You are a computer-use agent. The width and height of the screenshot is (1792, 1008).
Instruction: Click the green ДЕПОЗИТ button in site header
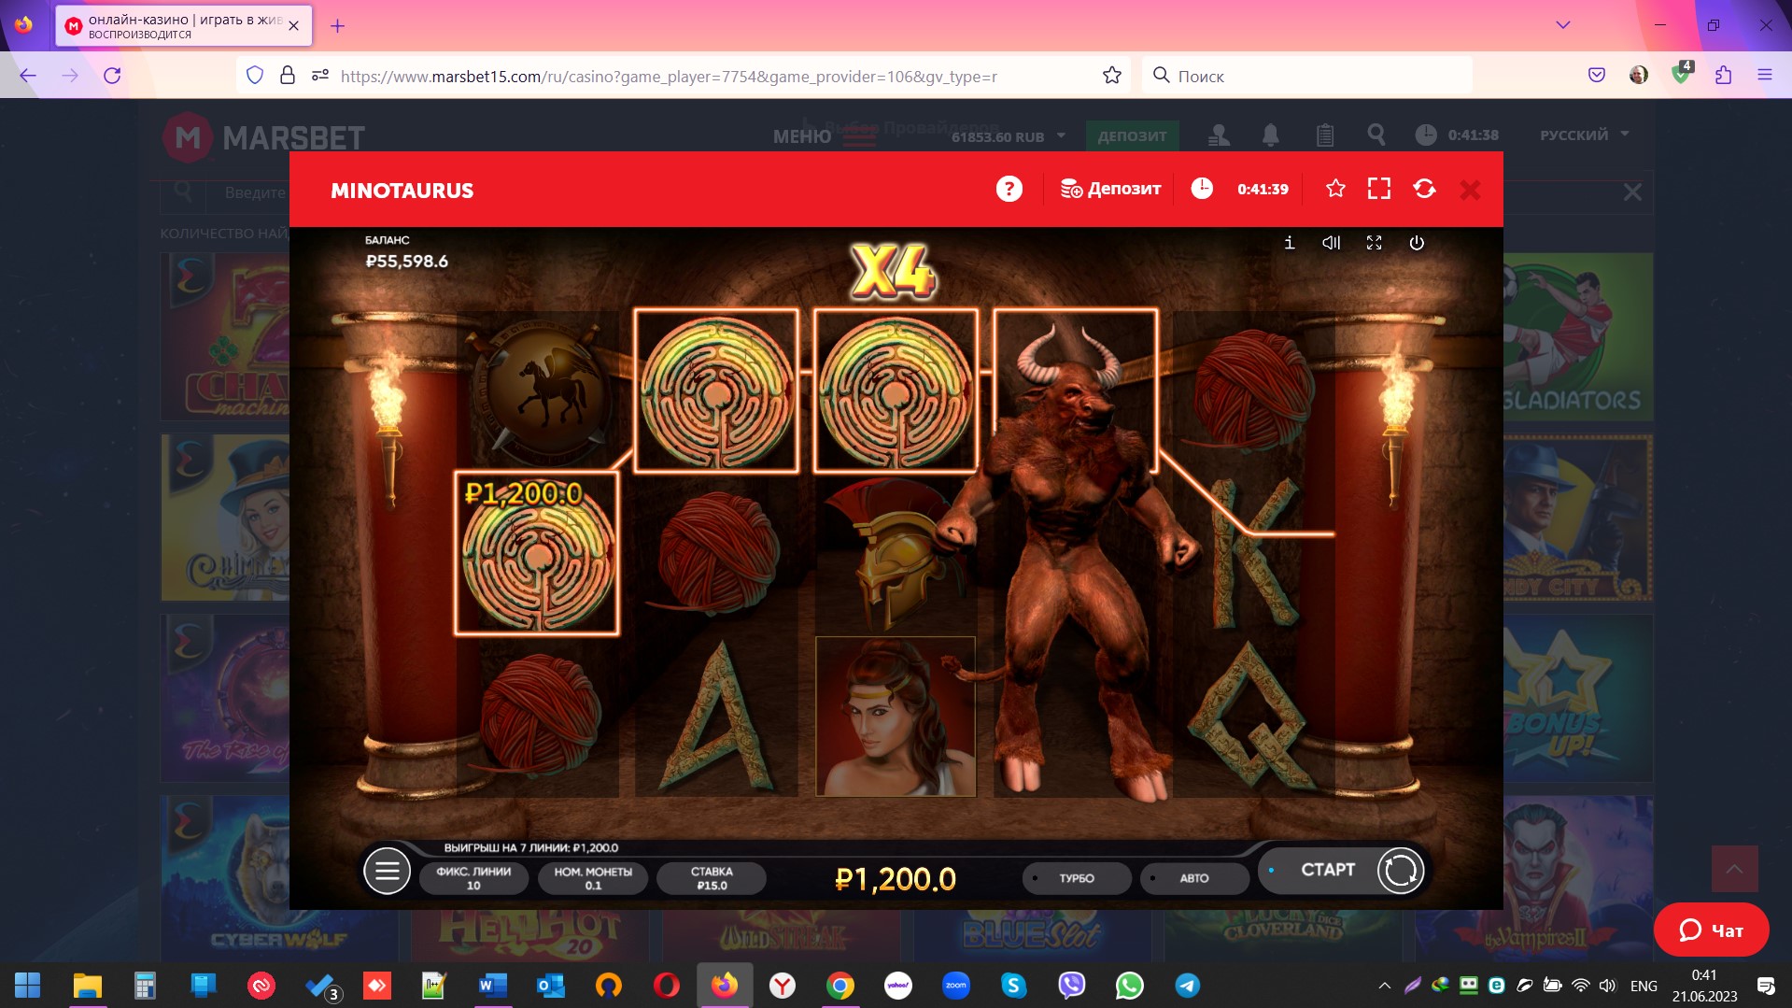click(x=1132, y=135)
